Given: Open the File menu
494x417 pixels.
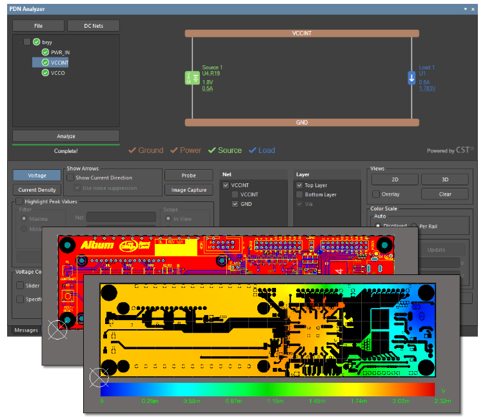Looking at the screenshot, I should 38,26.
